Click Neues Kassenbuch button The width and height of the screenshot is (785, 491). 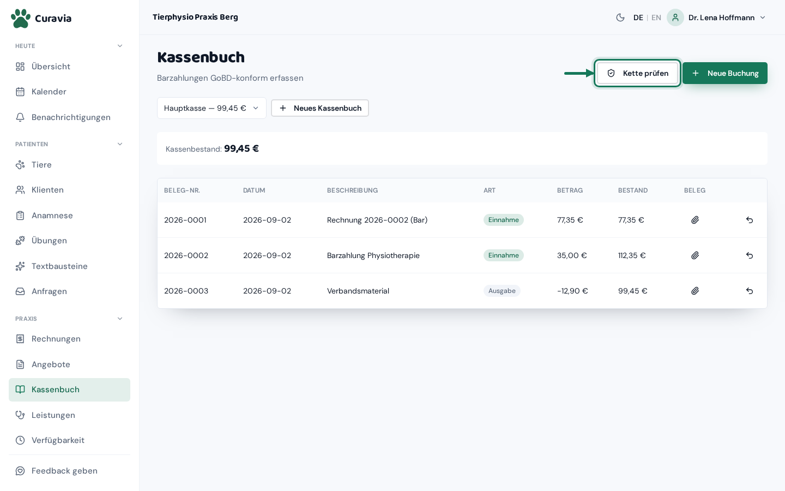point(320,108)
